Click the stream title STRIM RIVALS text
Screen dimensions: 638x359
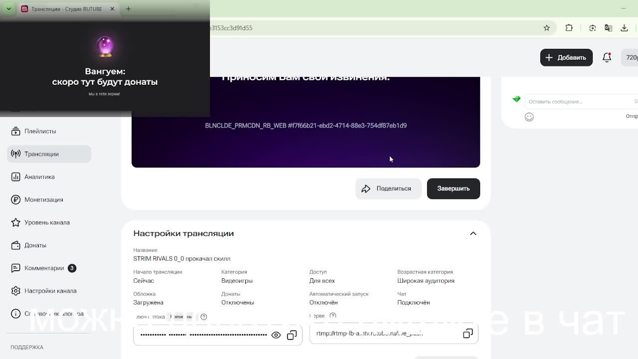tap(181, 259)
